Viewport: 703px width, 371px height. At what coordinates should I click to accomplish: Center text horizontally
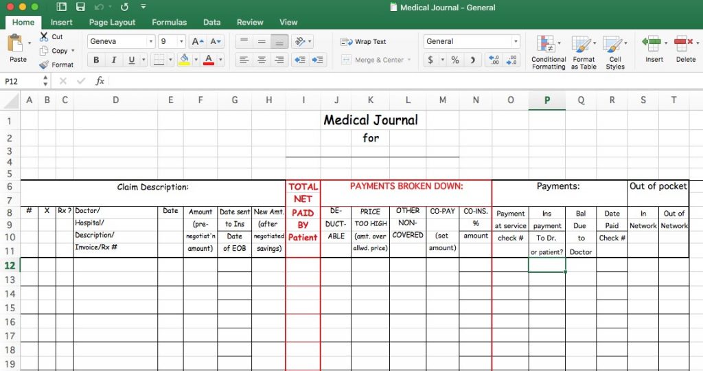tap(262, 60)
